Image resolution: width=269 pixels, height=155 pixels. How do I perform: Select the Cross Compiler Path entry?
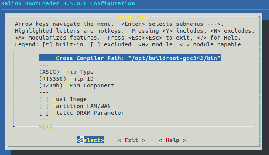point(130,58)
